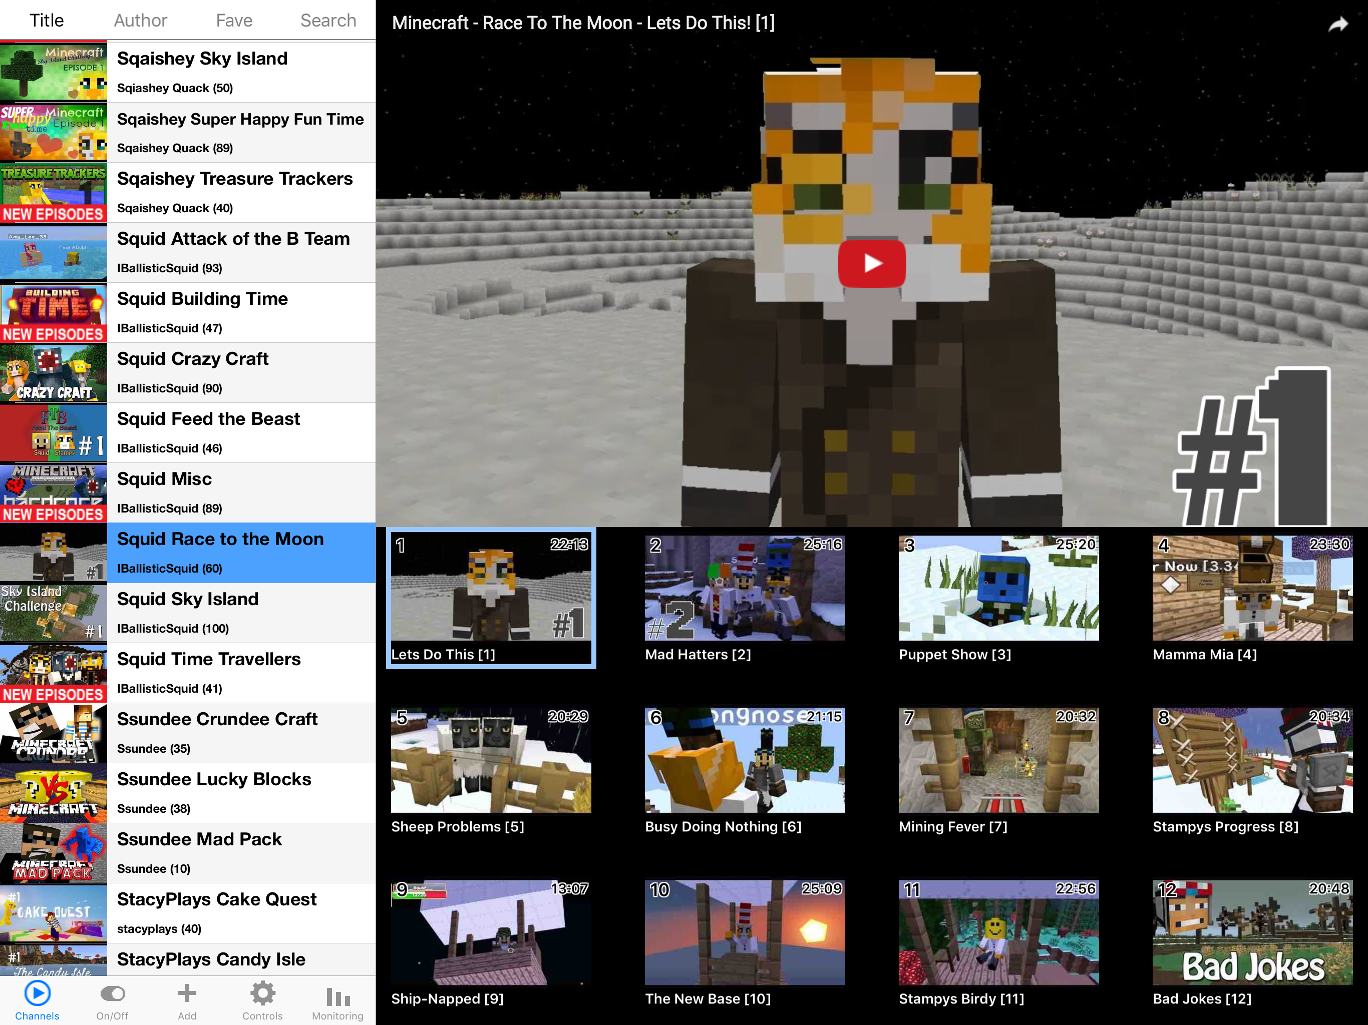The width and height of the screenshot is (1368, 1025).
Task: Tap the Add plus icon
Action: pyautogui.click(x=187, y=994)
